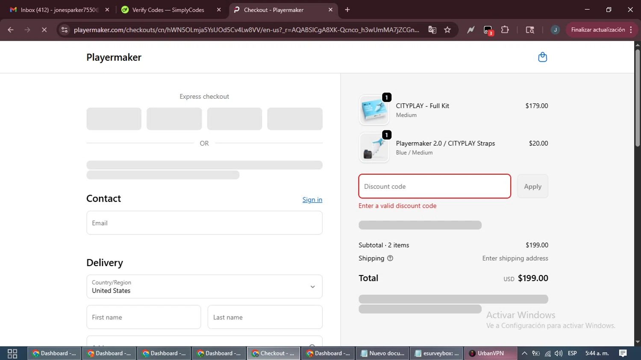Click the Checkout taskbar Chrome window
The image size is (641, 360).
[x=273, y=353]
